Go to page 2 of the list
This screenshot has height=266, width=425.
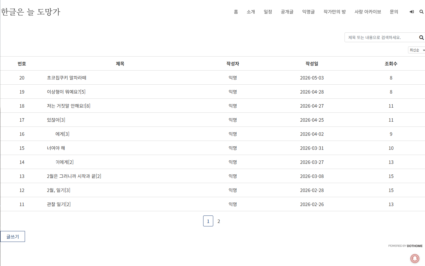coord(219,221)
